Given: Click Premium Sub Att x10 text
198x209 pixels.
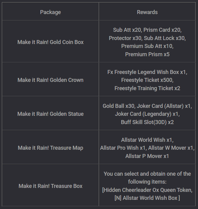Looking at the screenshot, I should click(x=147, y=46).
